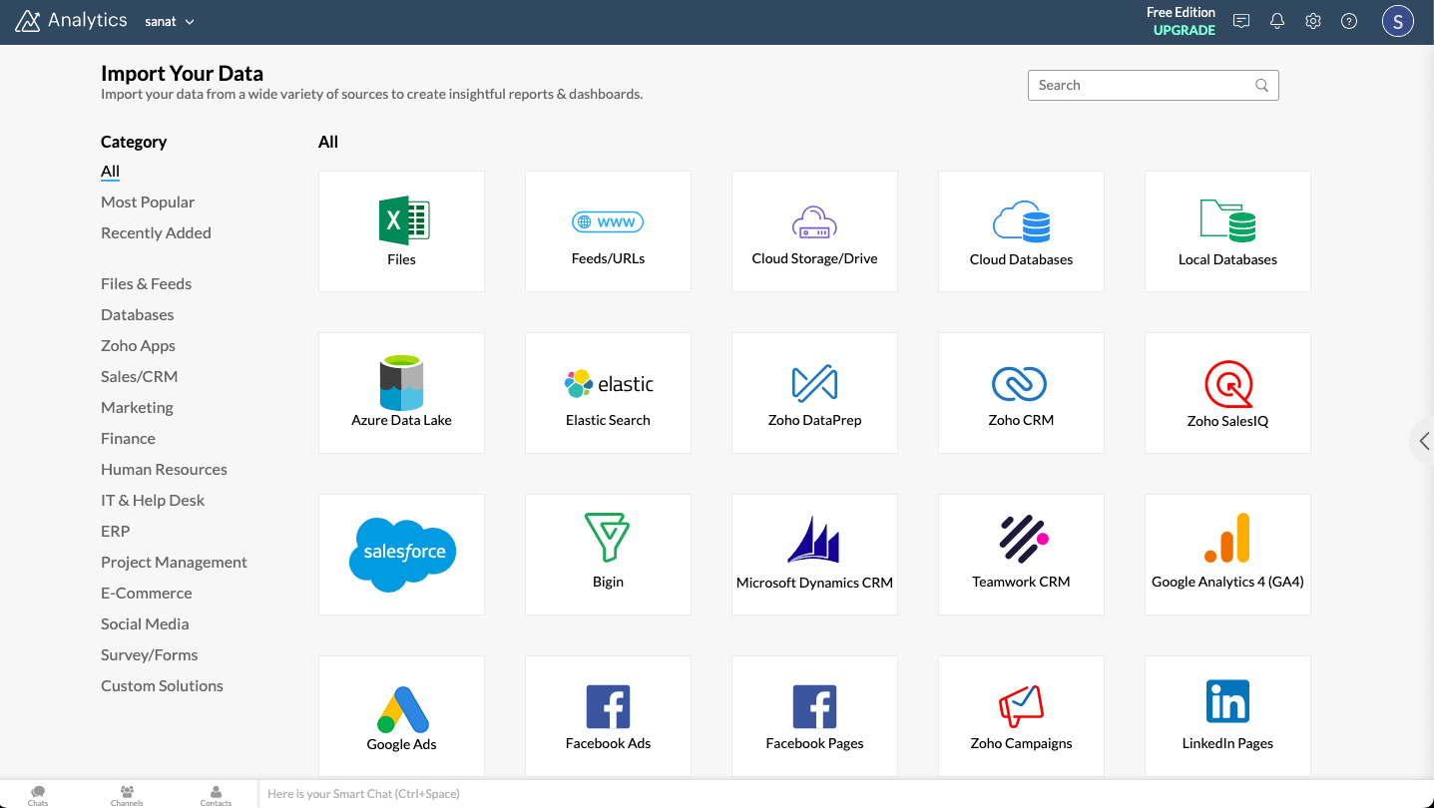Viewport: 1434px width, 808px height.
Task: Open the feedback message icon in header
Action: [1241, 21]
